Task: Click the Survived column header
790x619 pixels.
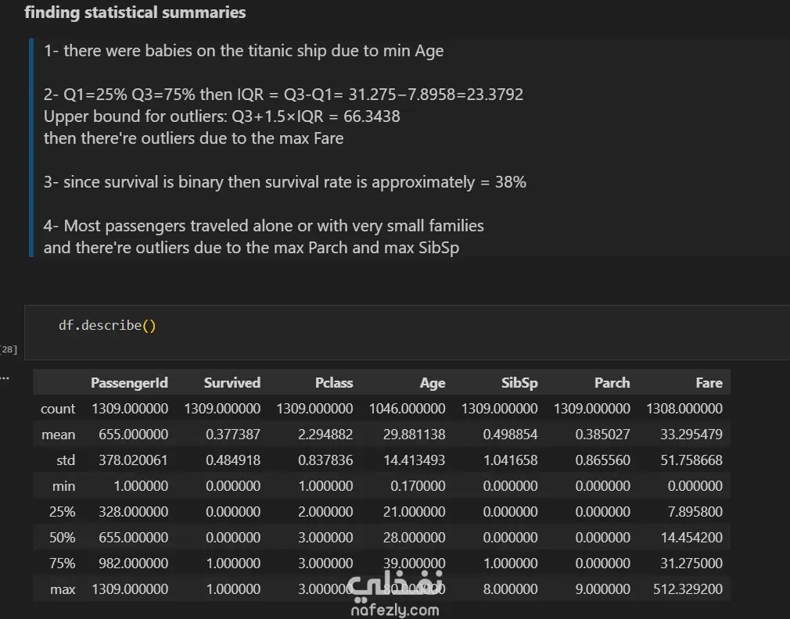Action: coord(232,383)
